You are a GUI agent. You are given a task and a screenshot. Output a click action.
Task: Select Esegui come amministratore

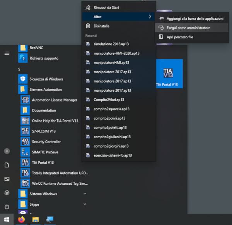[188, 28]
